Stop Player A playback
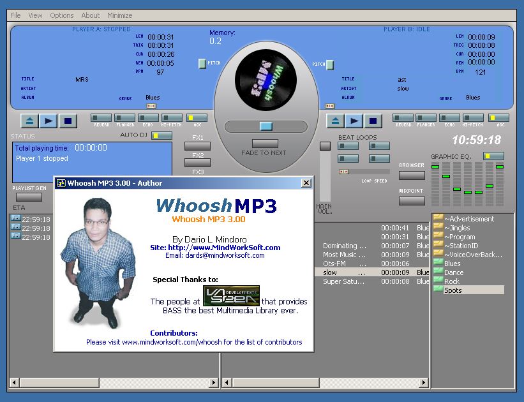 point(68,121)
